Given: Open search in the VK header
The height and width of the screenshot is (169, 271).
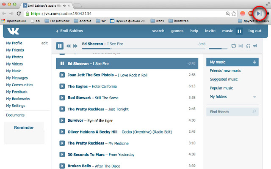Looking at the screenshot, I should point(158,31).
